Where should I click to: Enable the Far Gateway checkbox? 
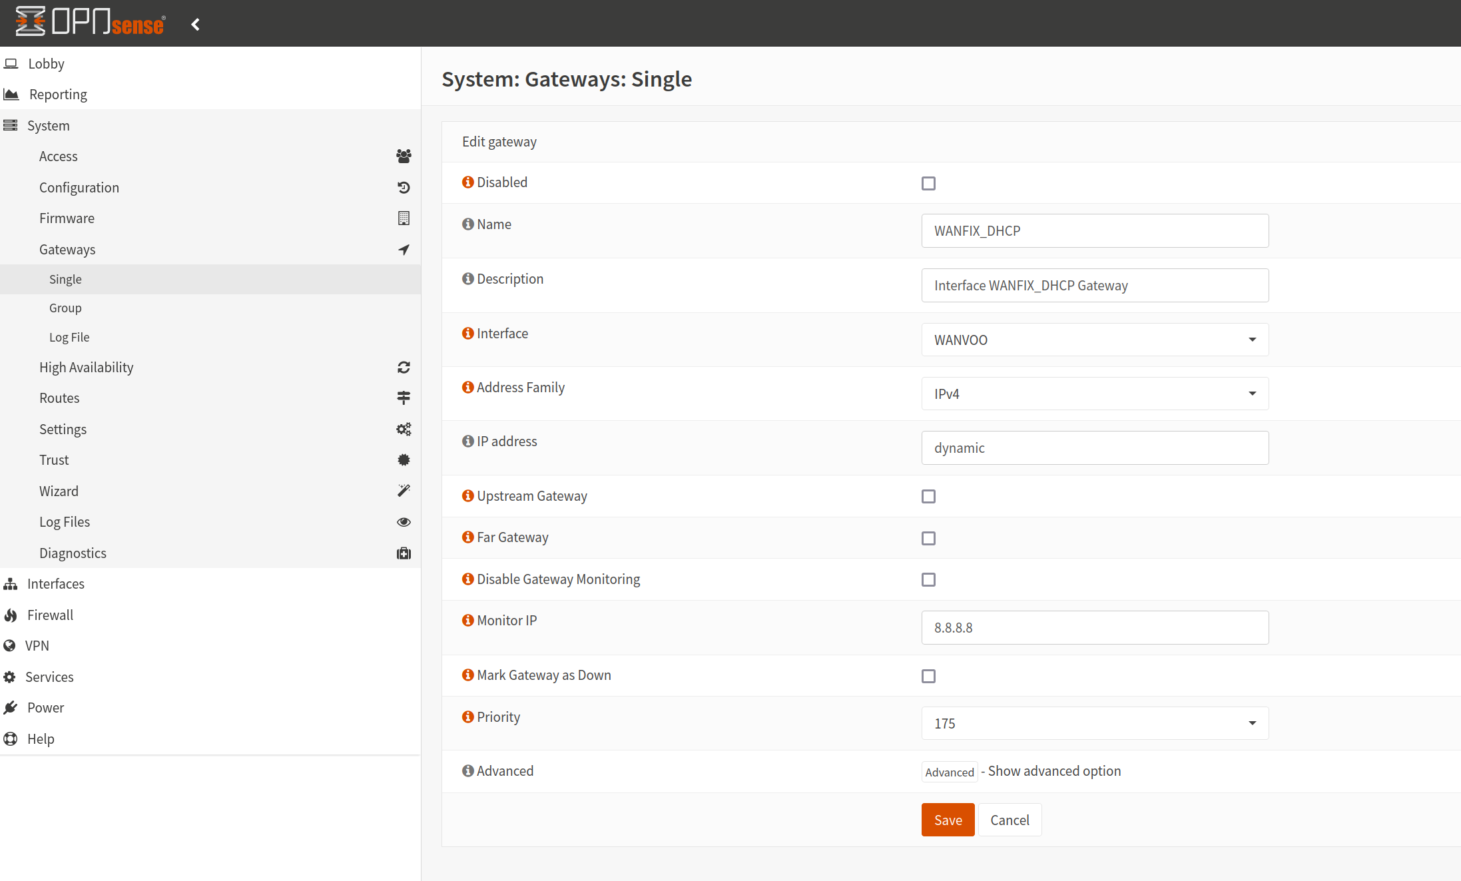(928, 538)
